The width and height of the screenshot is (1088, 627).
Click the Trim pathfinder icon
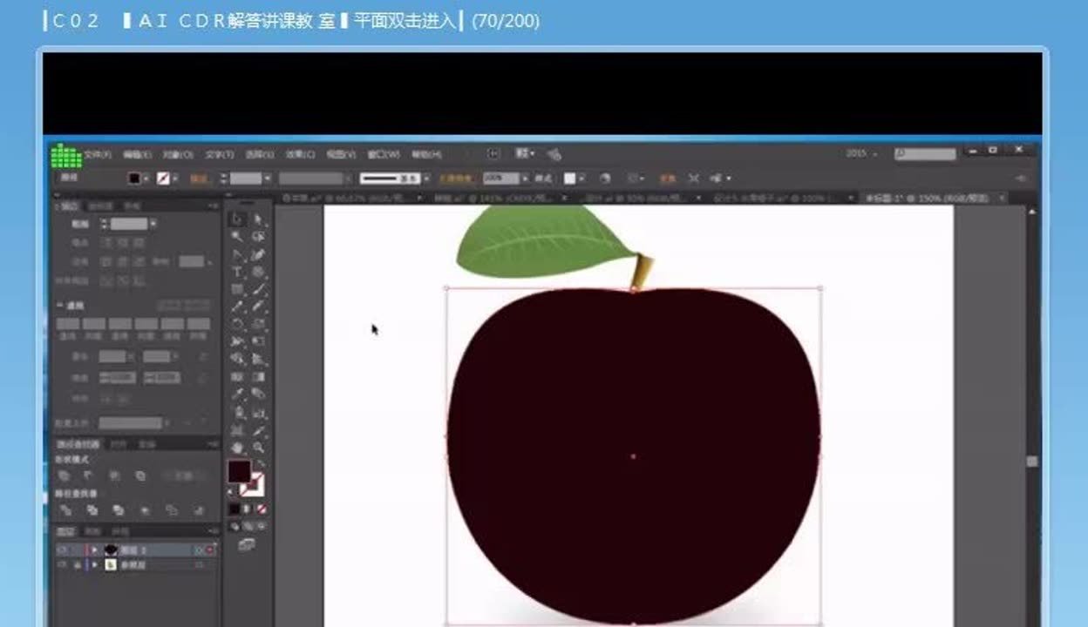[x=92, y=510]
